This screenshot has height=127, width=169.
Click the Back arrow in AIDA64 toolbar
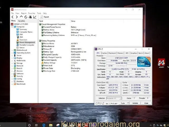[x=12, y=17]
